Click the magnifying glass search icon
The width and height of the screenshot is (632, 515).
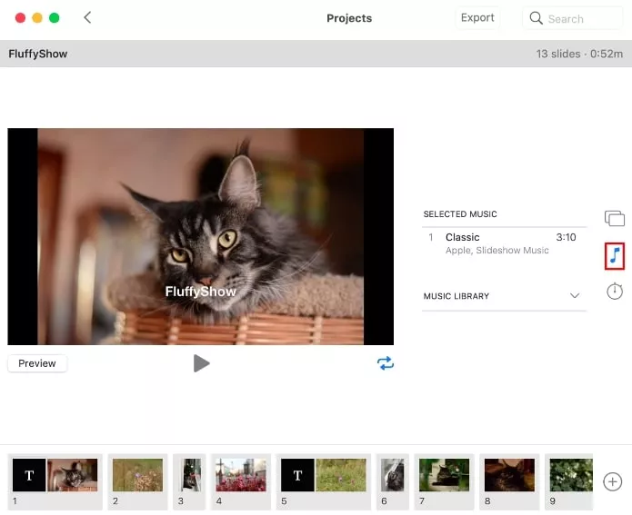pyautogui.click(x=536, y=18)
